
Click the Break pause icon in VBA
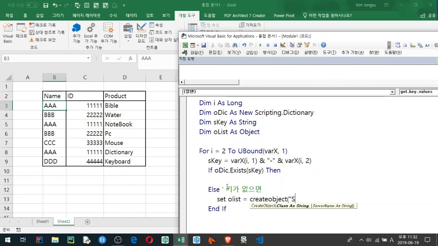click(268, 45)
